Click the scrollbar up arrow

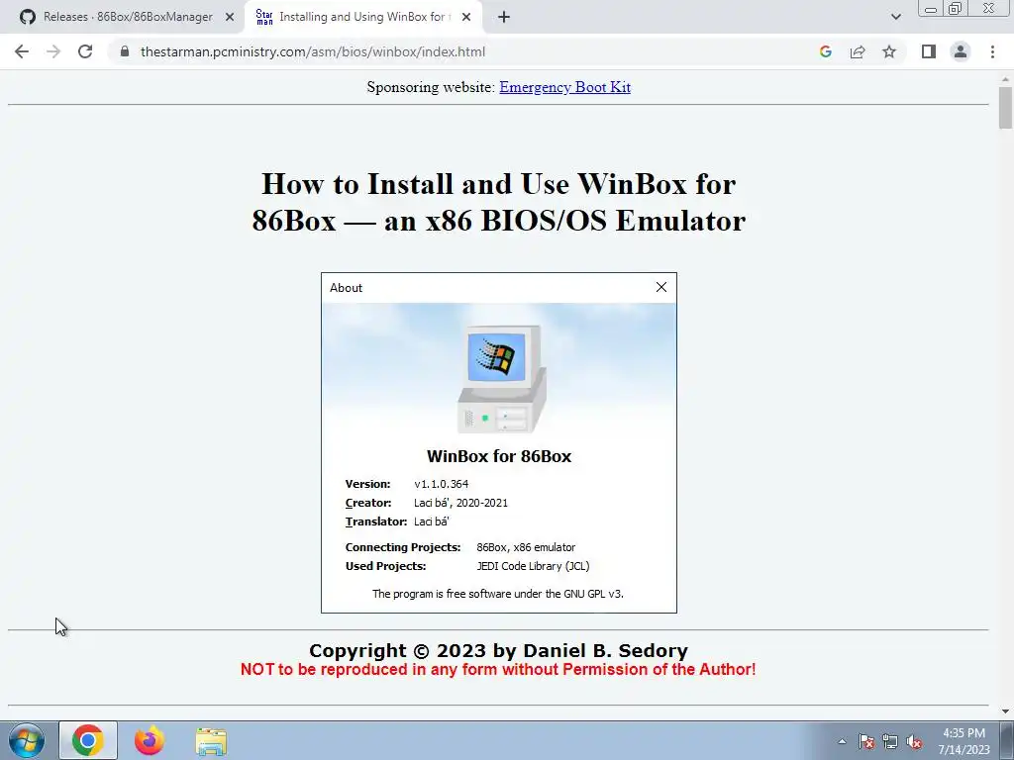click(1005, 79)
